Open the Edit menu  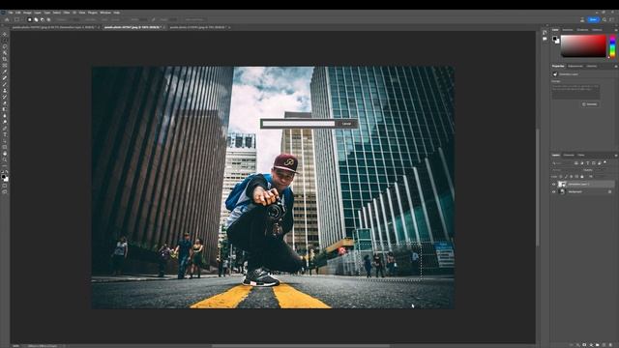click(x=17, y=13)
